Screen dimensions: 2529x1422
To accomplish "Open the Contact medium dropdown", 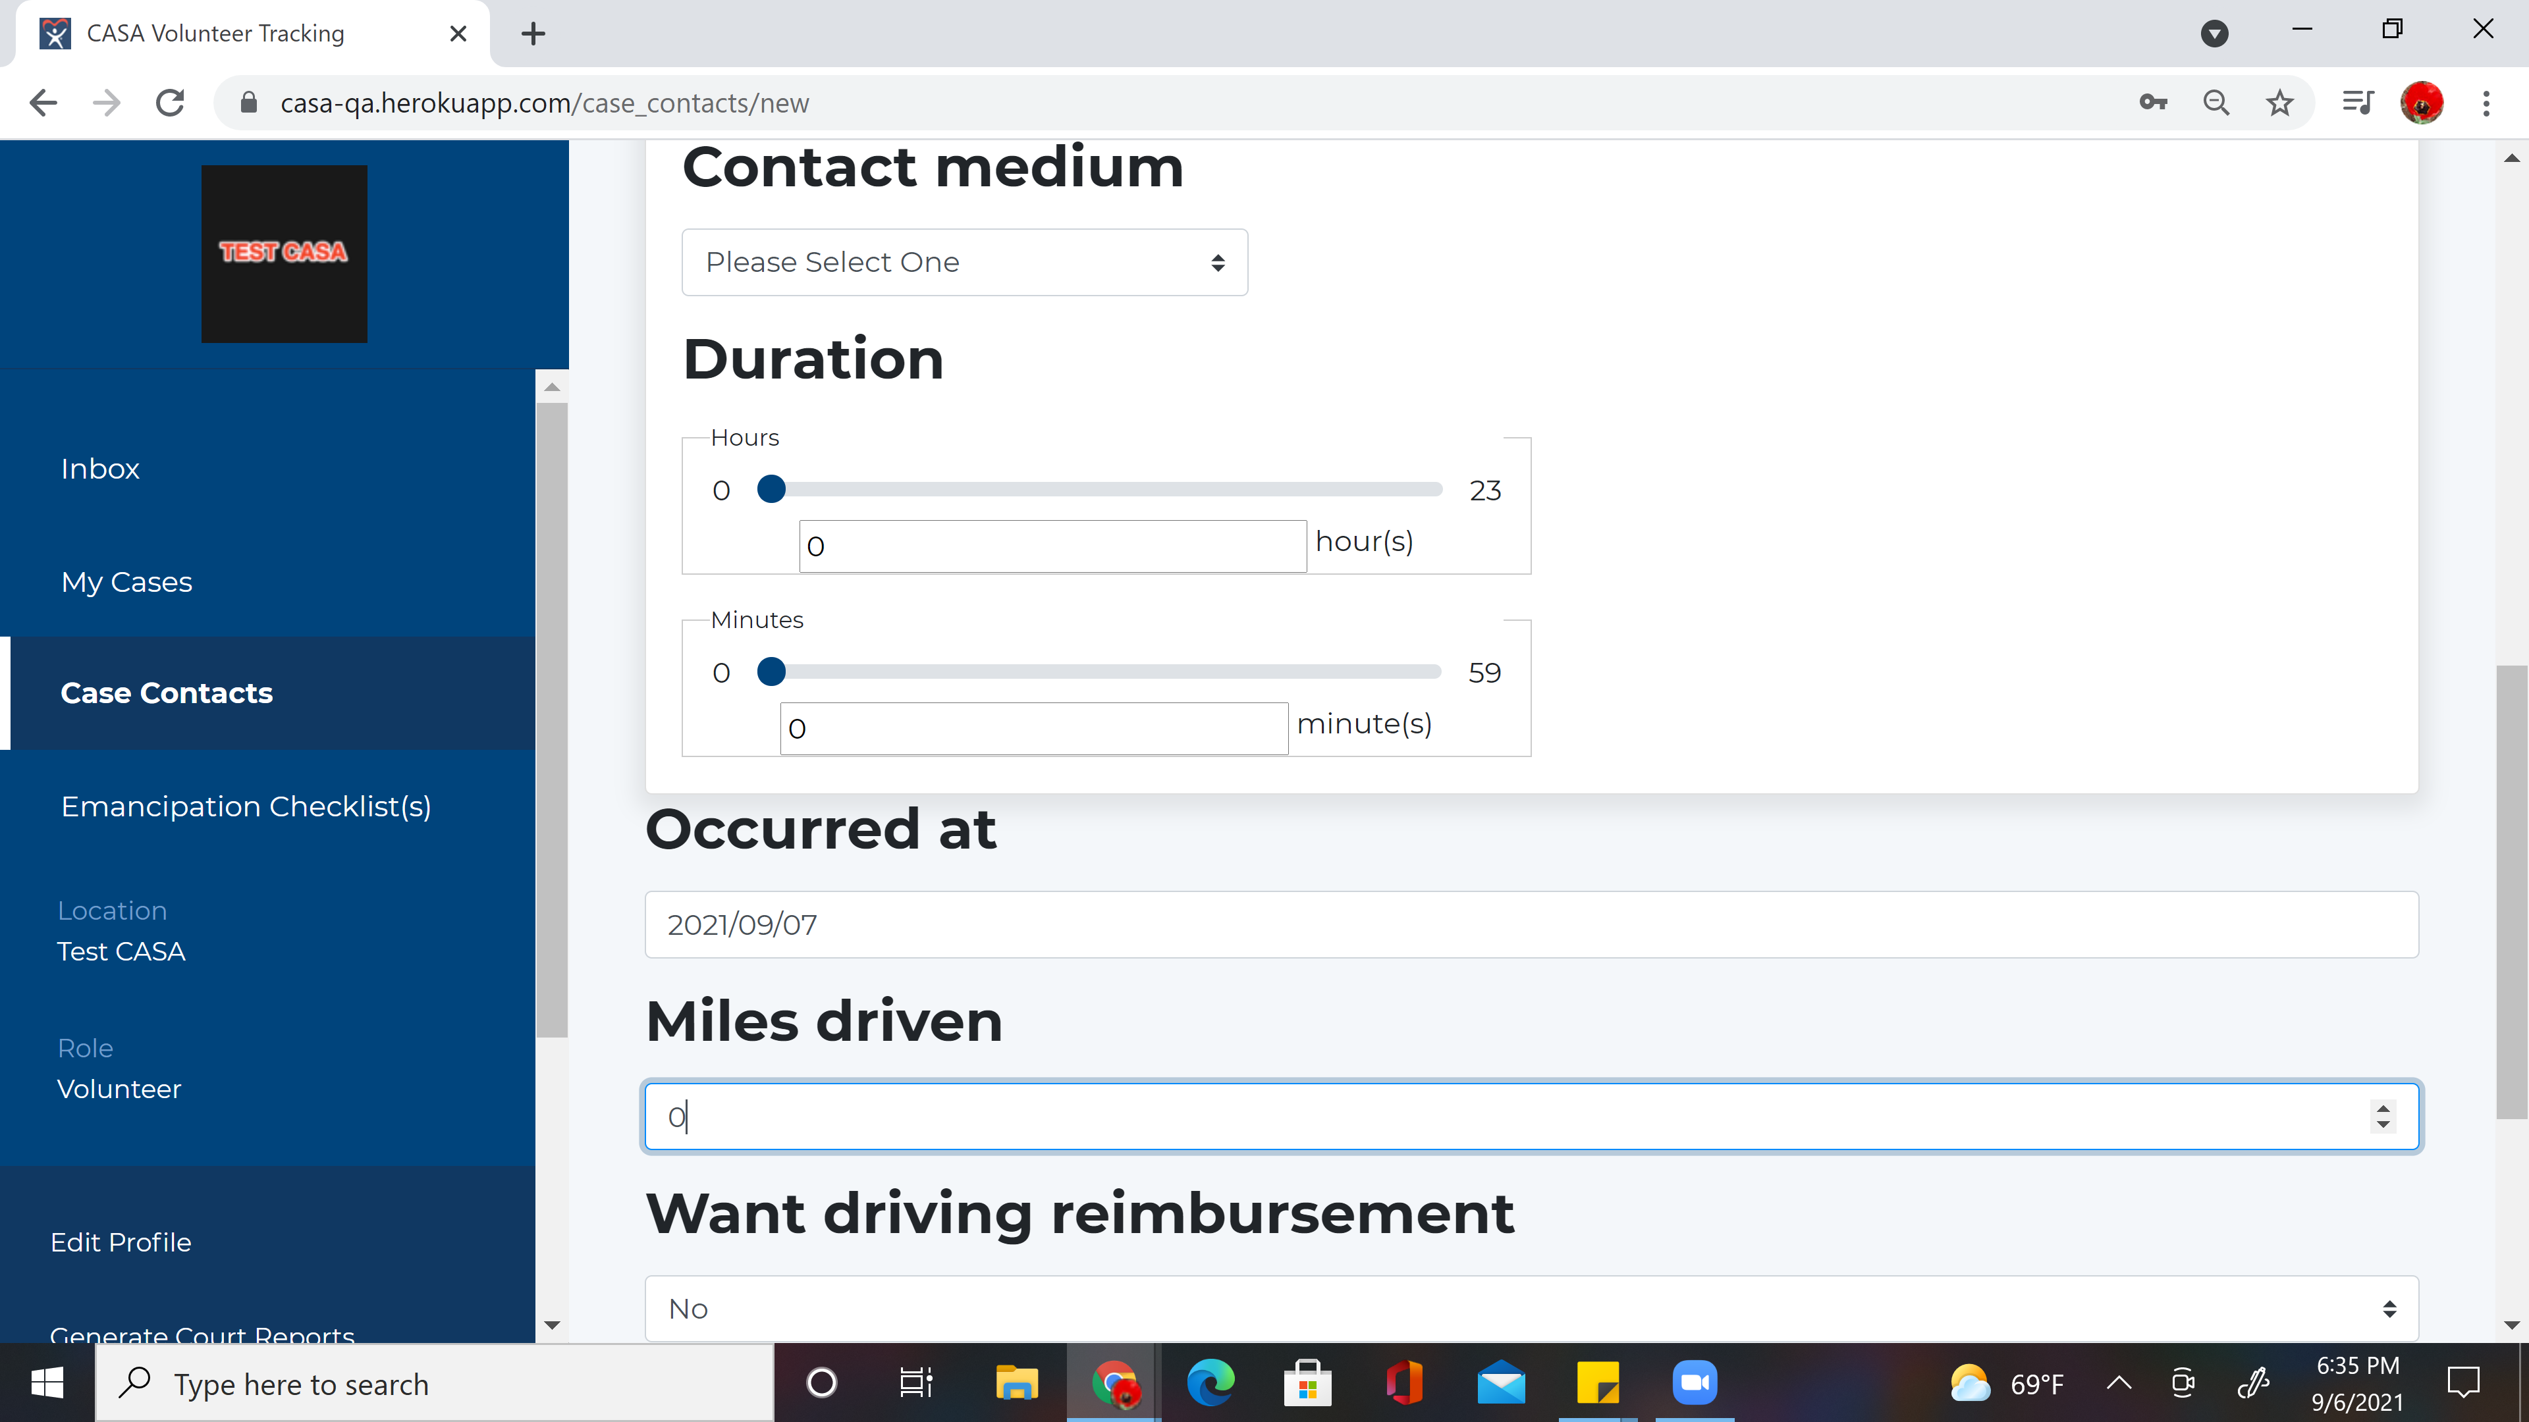I will 964,262.
